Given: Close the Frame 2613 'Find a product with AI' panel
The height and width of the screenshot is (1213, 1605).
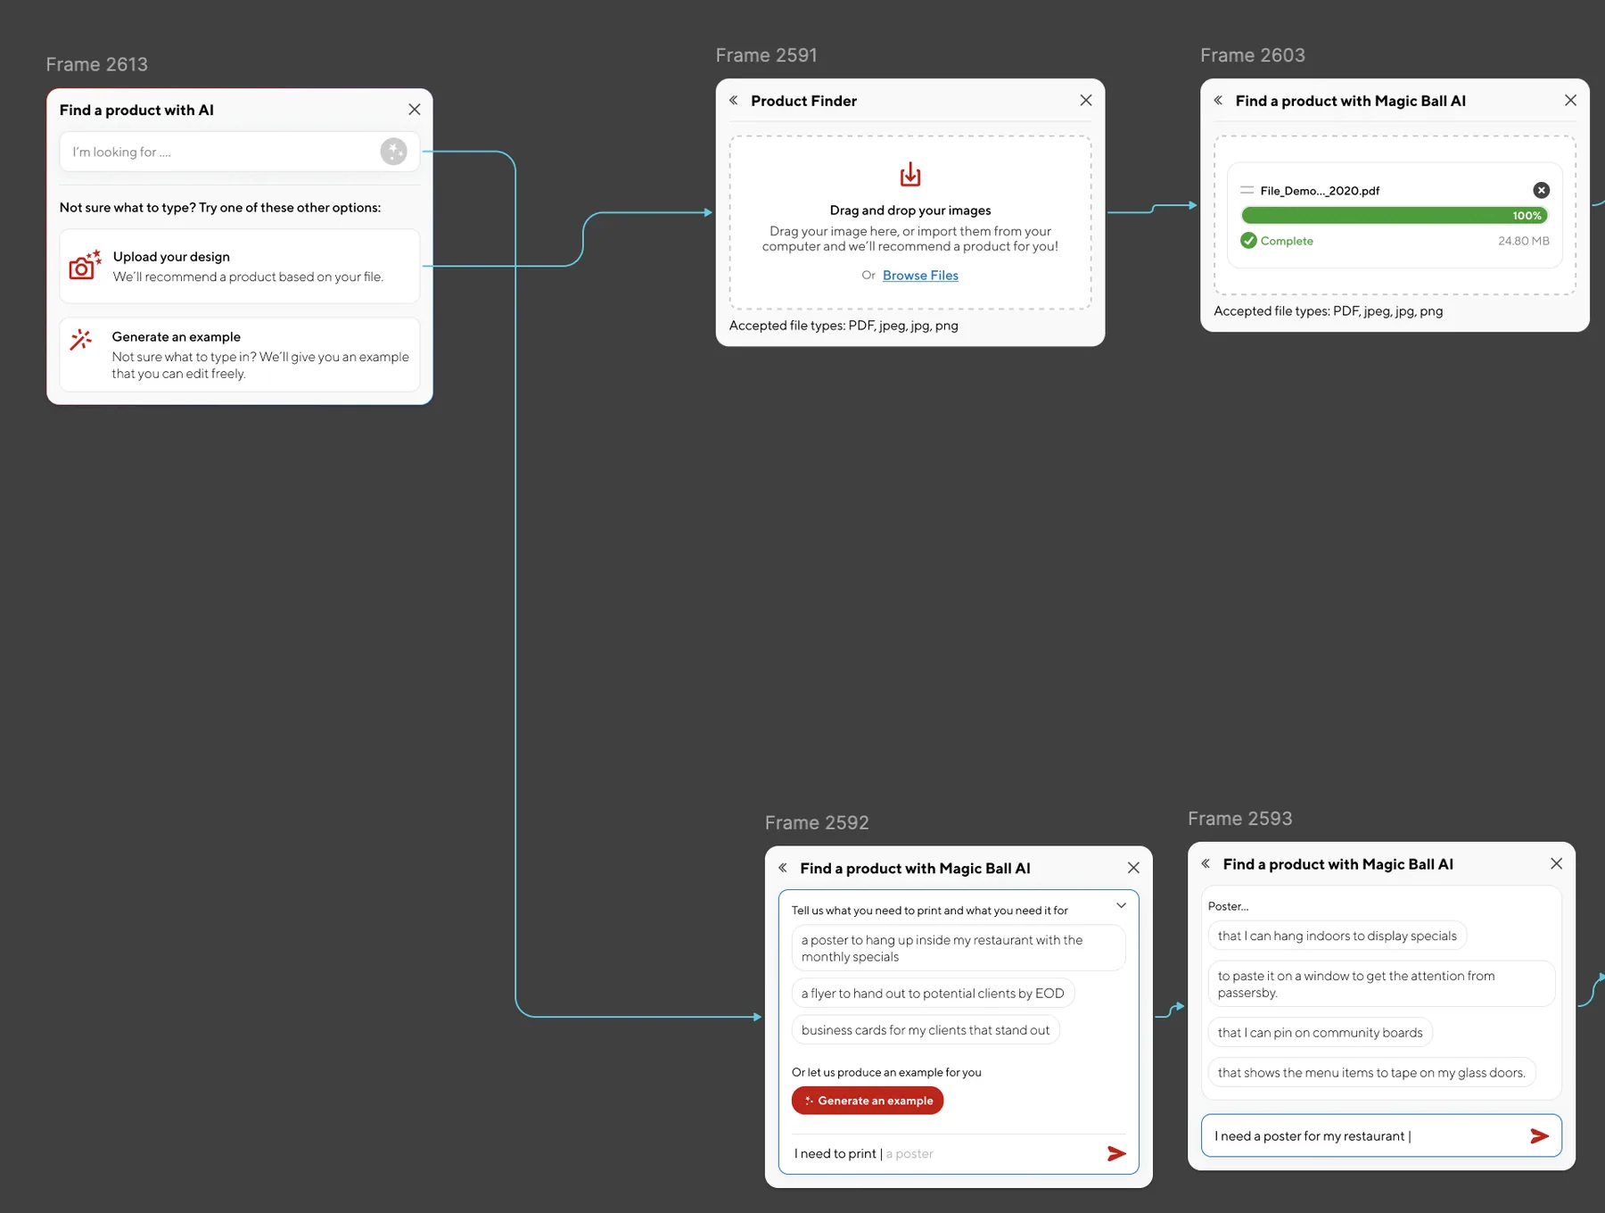Looking at the screenshot, I should [415, 110].
